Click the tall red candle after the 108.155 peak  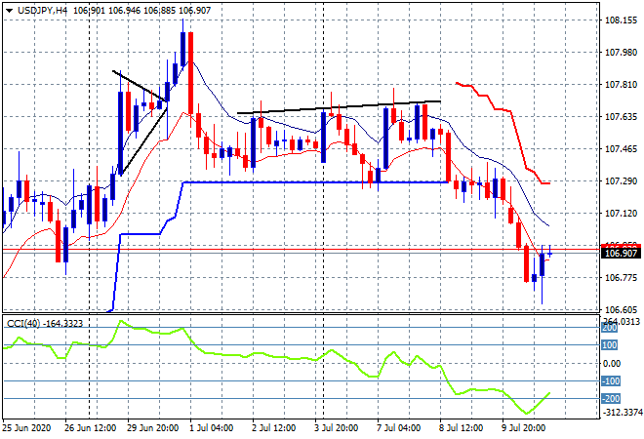point(190,73)
